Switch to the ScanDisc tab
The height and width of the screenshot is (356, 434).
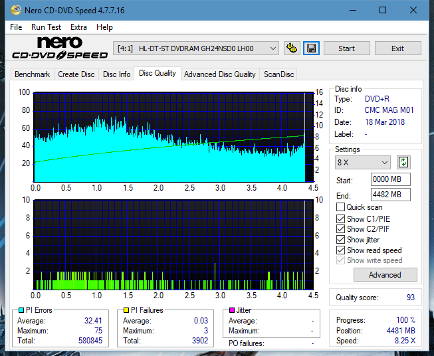pos(278,74)
